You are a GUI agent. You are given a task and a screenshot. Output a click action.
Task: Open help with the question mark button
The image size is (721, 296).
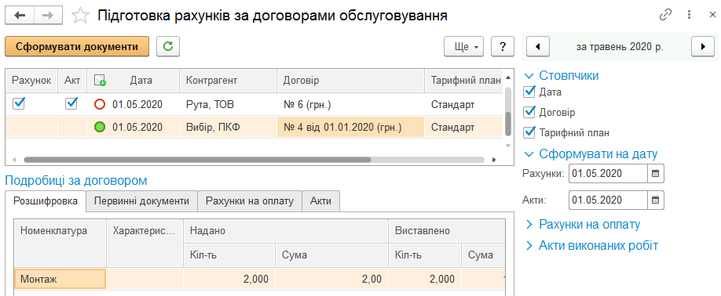coord(503,46)
